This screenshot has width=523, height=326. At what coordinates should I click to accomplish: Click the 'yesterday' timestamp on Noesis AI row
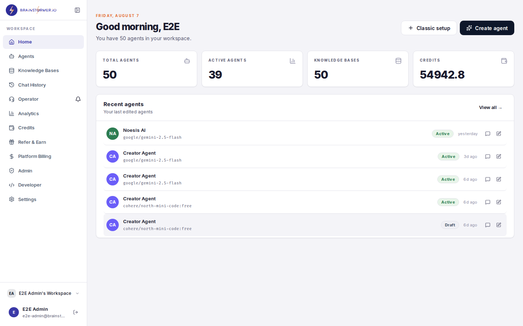(468, 134)
